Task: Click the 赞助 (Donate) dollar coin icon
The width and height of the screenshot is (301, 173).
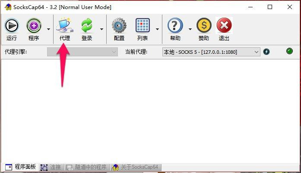Action: pyautogui.click(x=203, y=26)
